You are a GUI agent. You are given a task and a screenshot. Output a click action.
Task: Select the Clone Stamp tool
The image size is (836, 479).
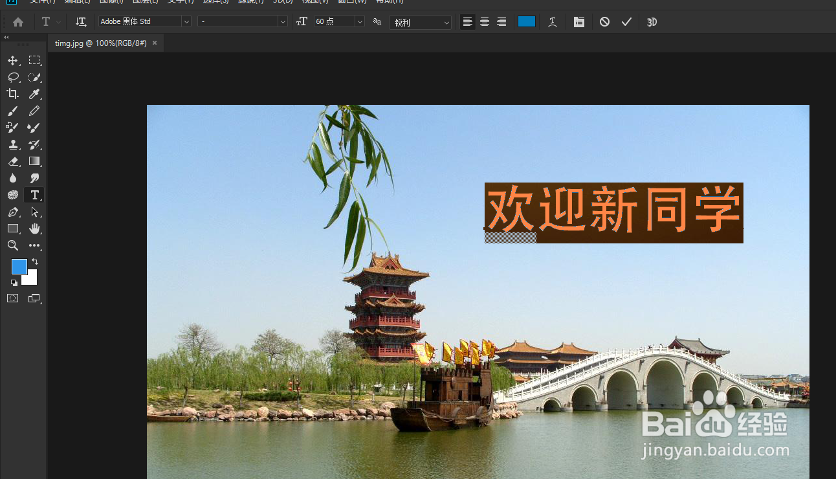[x=13, y=144]
